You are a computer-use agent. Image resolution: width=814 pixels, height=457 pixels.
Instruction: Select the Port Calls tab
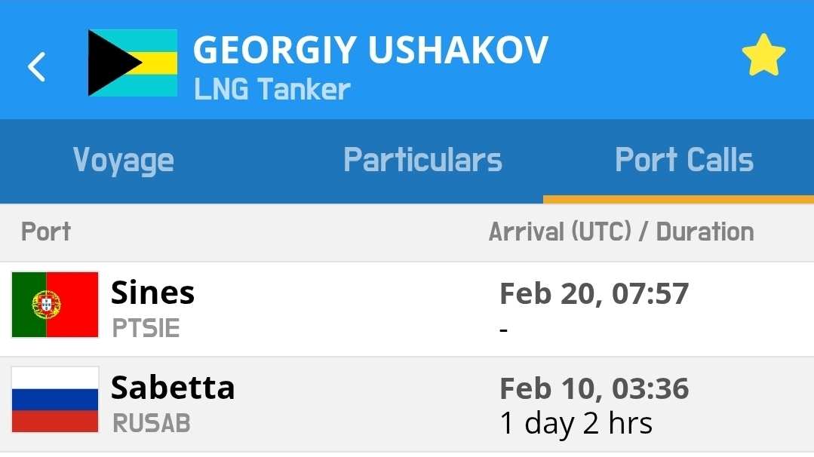684,161
